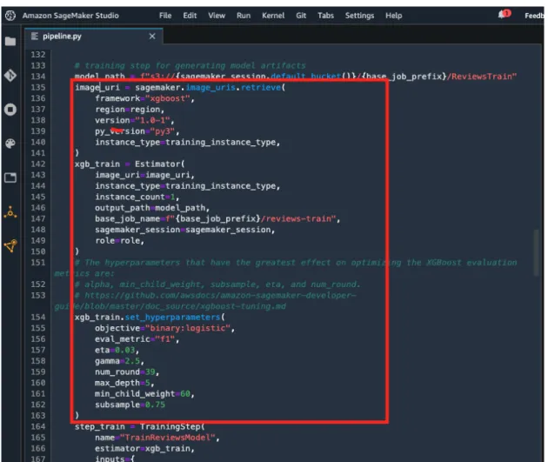Open the Git menu
Screen dimensions: 548x462
coord(301,16)
